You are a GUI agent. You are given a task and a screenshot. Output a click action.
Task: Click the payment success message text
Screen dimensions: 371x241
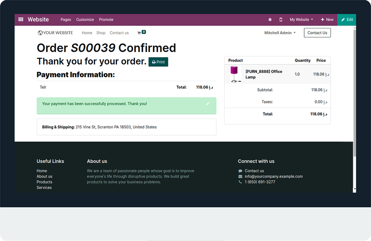(x=94, y=104)
